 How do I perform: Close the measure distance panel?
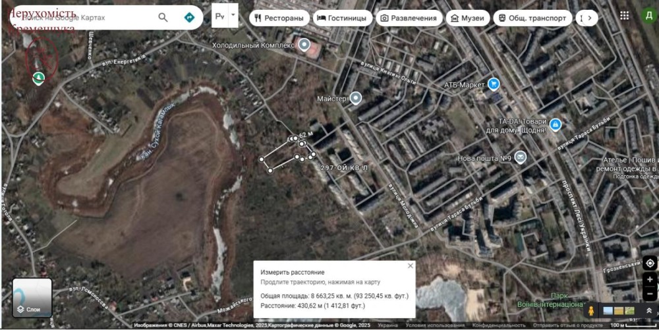(x=410, y=266)
